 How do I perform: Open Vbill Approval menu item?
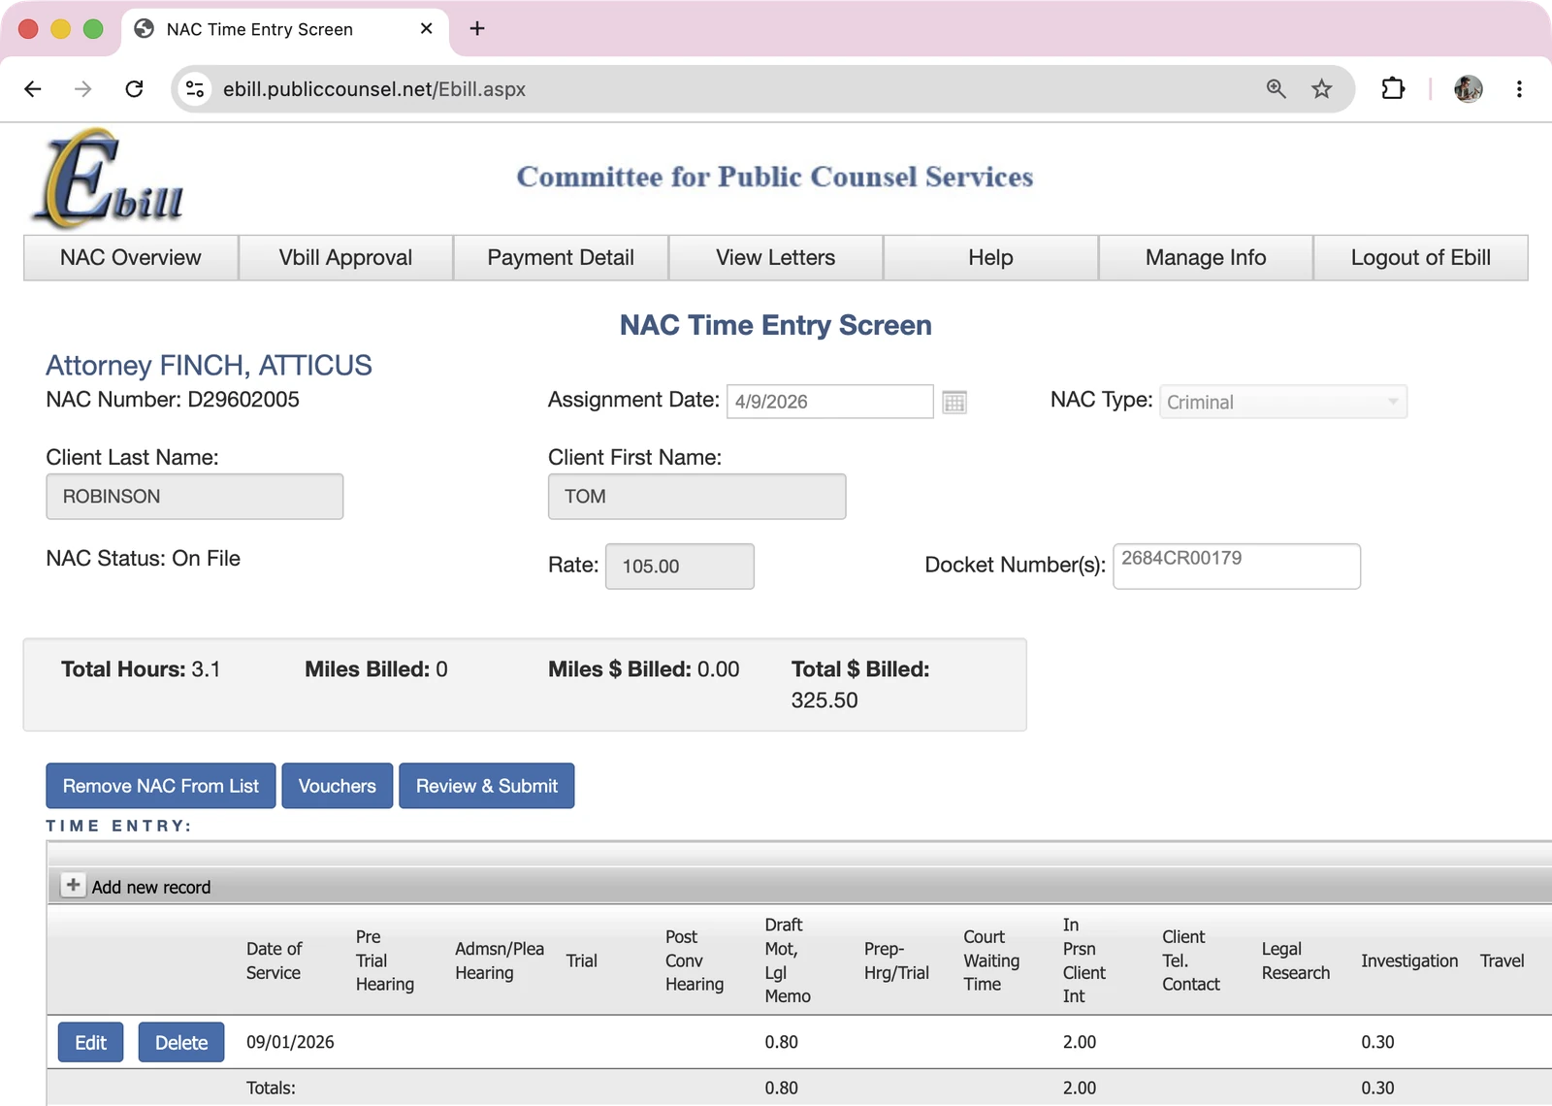click(x=345, y=258)
